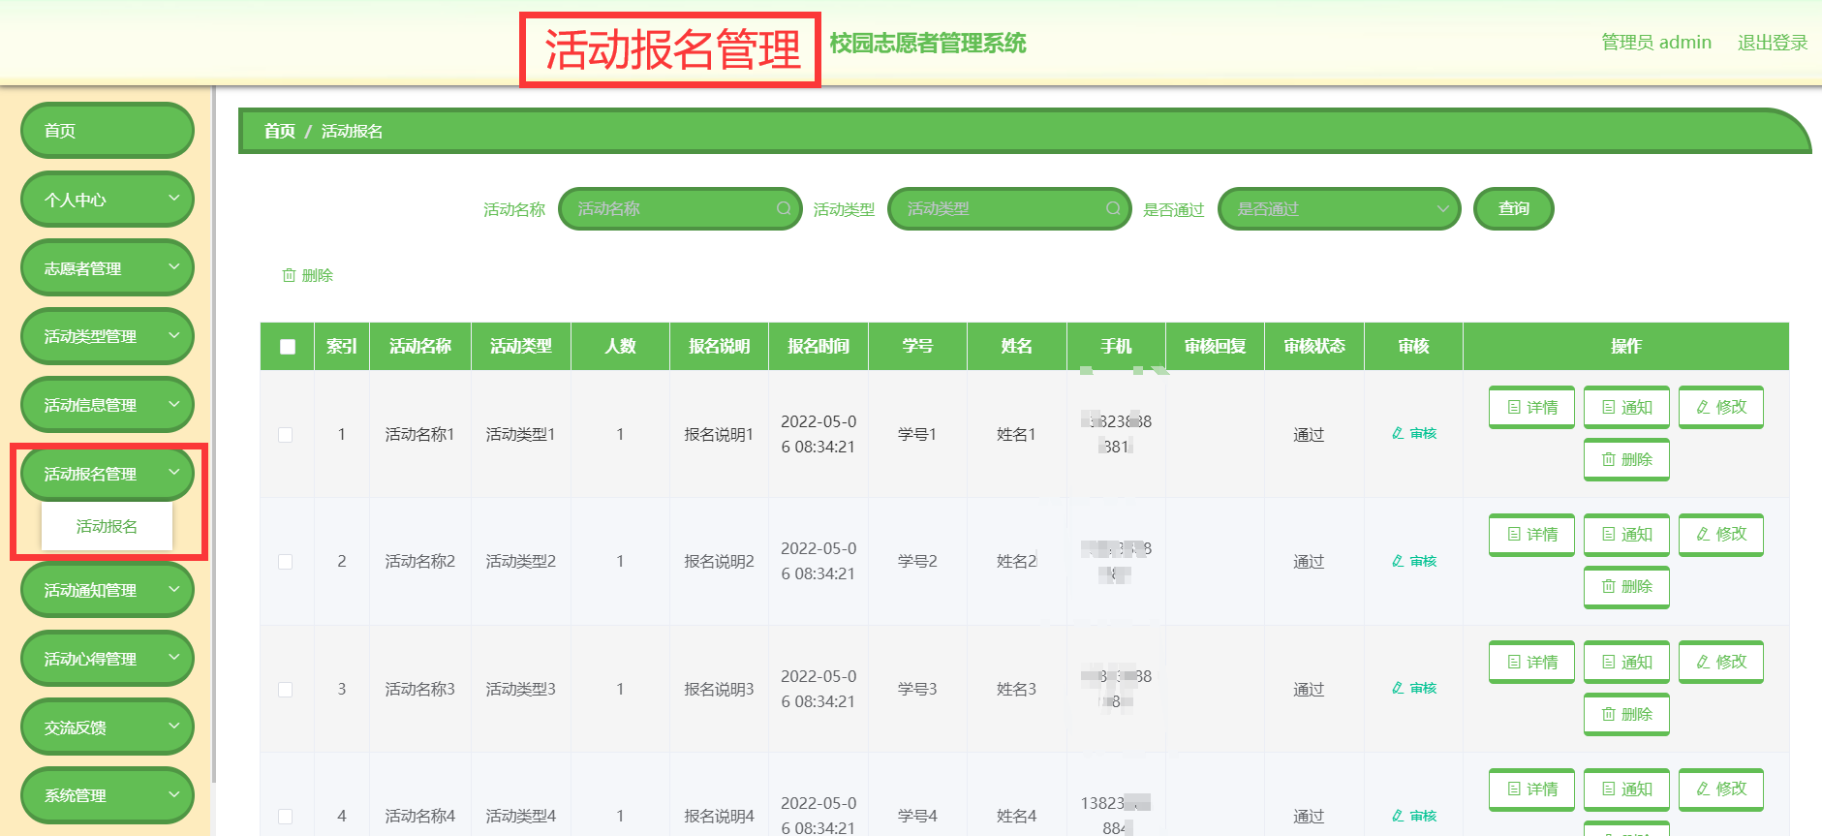The image size is (1822, 836).
Task: Expand 活动通知管理 sidebar menu
Action: [108, 590]
